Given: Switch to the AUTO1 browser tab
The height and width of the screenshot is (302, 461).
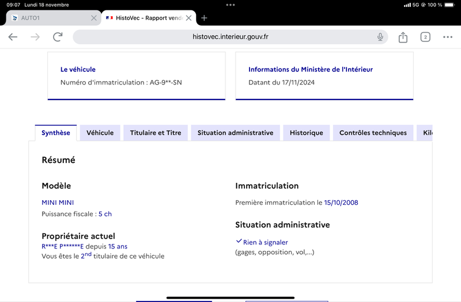Looking at the screenshot, I should (x=53, y=18).
